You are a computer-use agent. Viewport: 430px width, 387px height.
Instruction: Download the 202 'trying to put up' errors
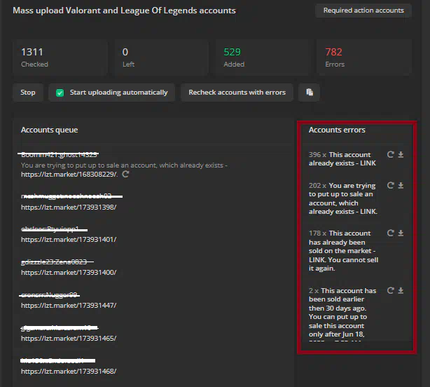tap(401, 186)
